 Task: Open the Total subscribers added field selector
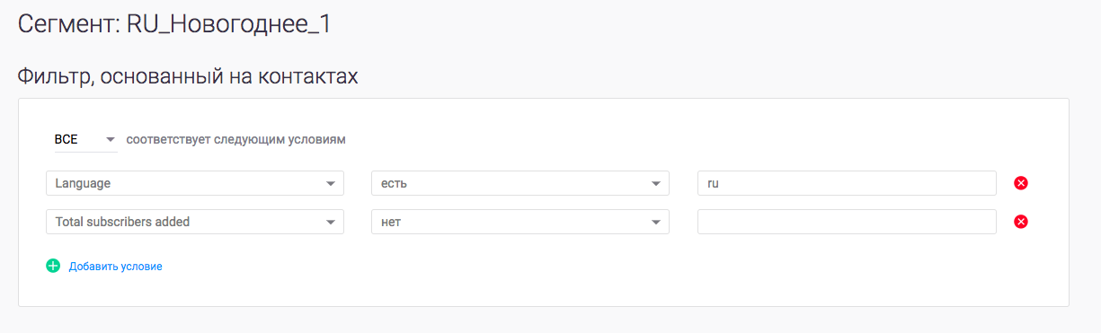195,222
